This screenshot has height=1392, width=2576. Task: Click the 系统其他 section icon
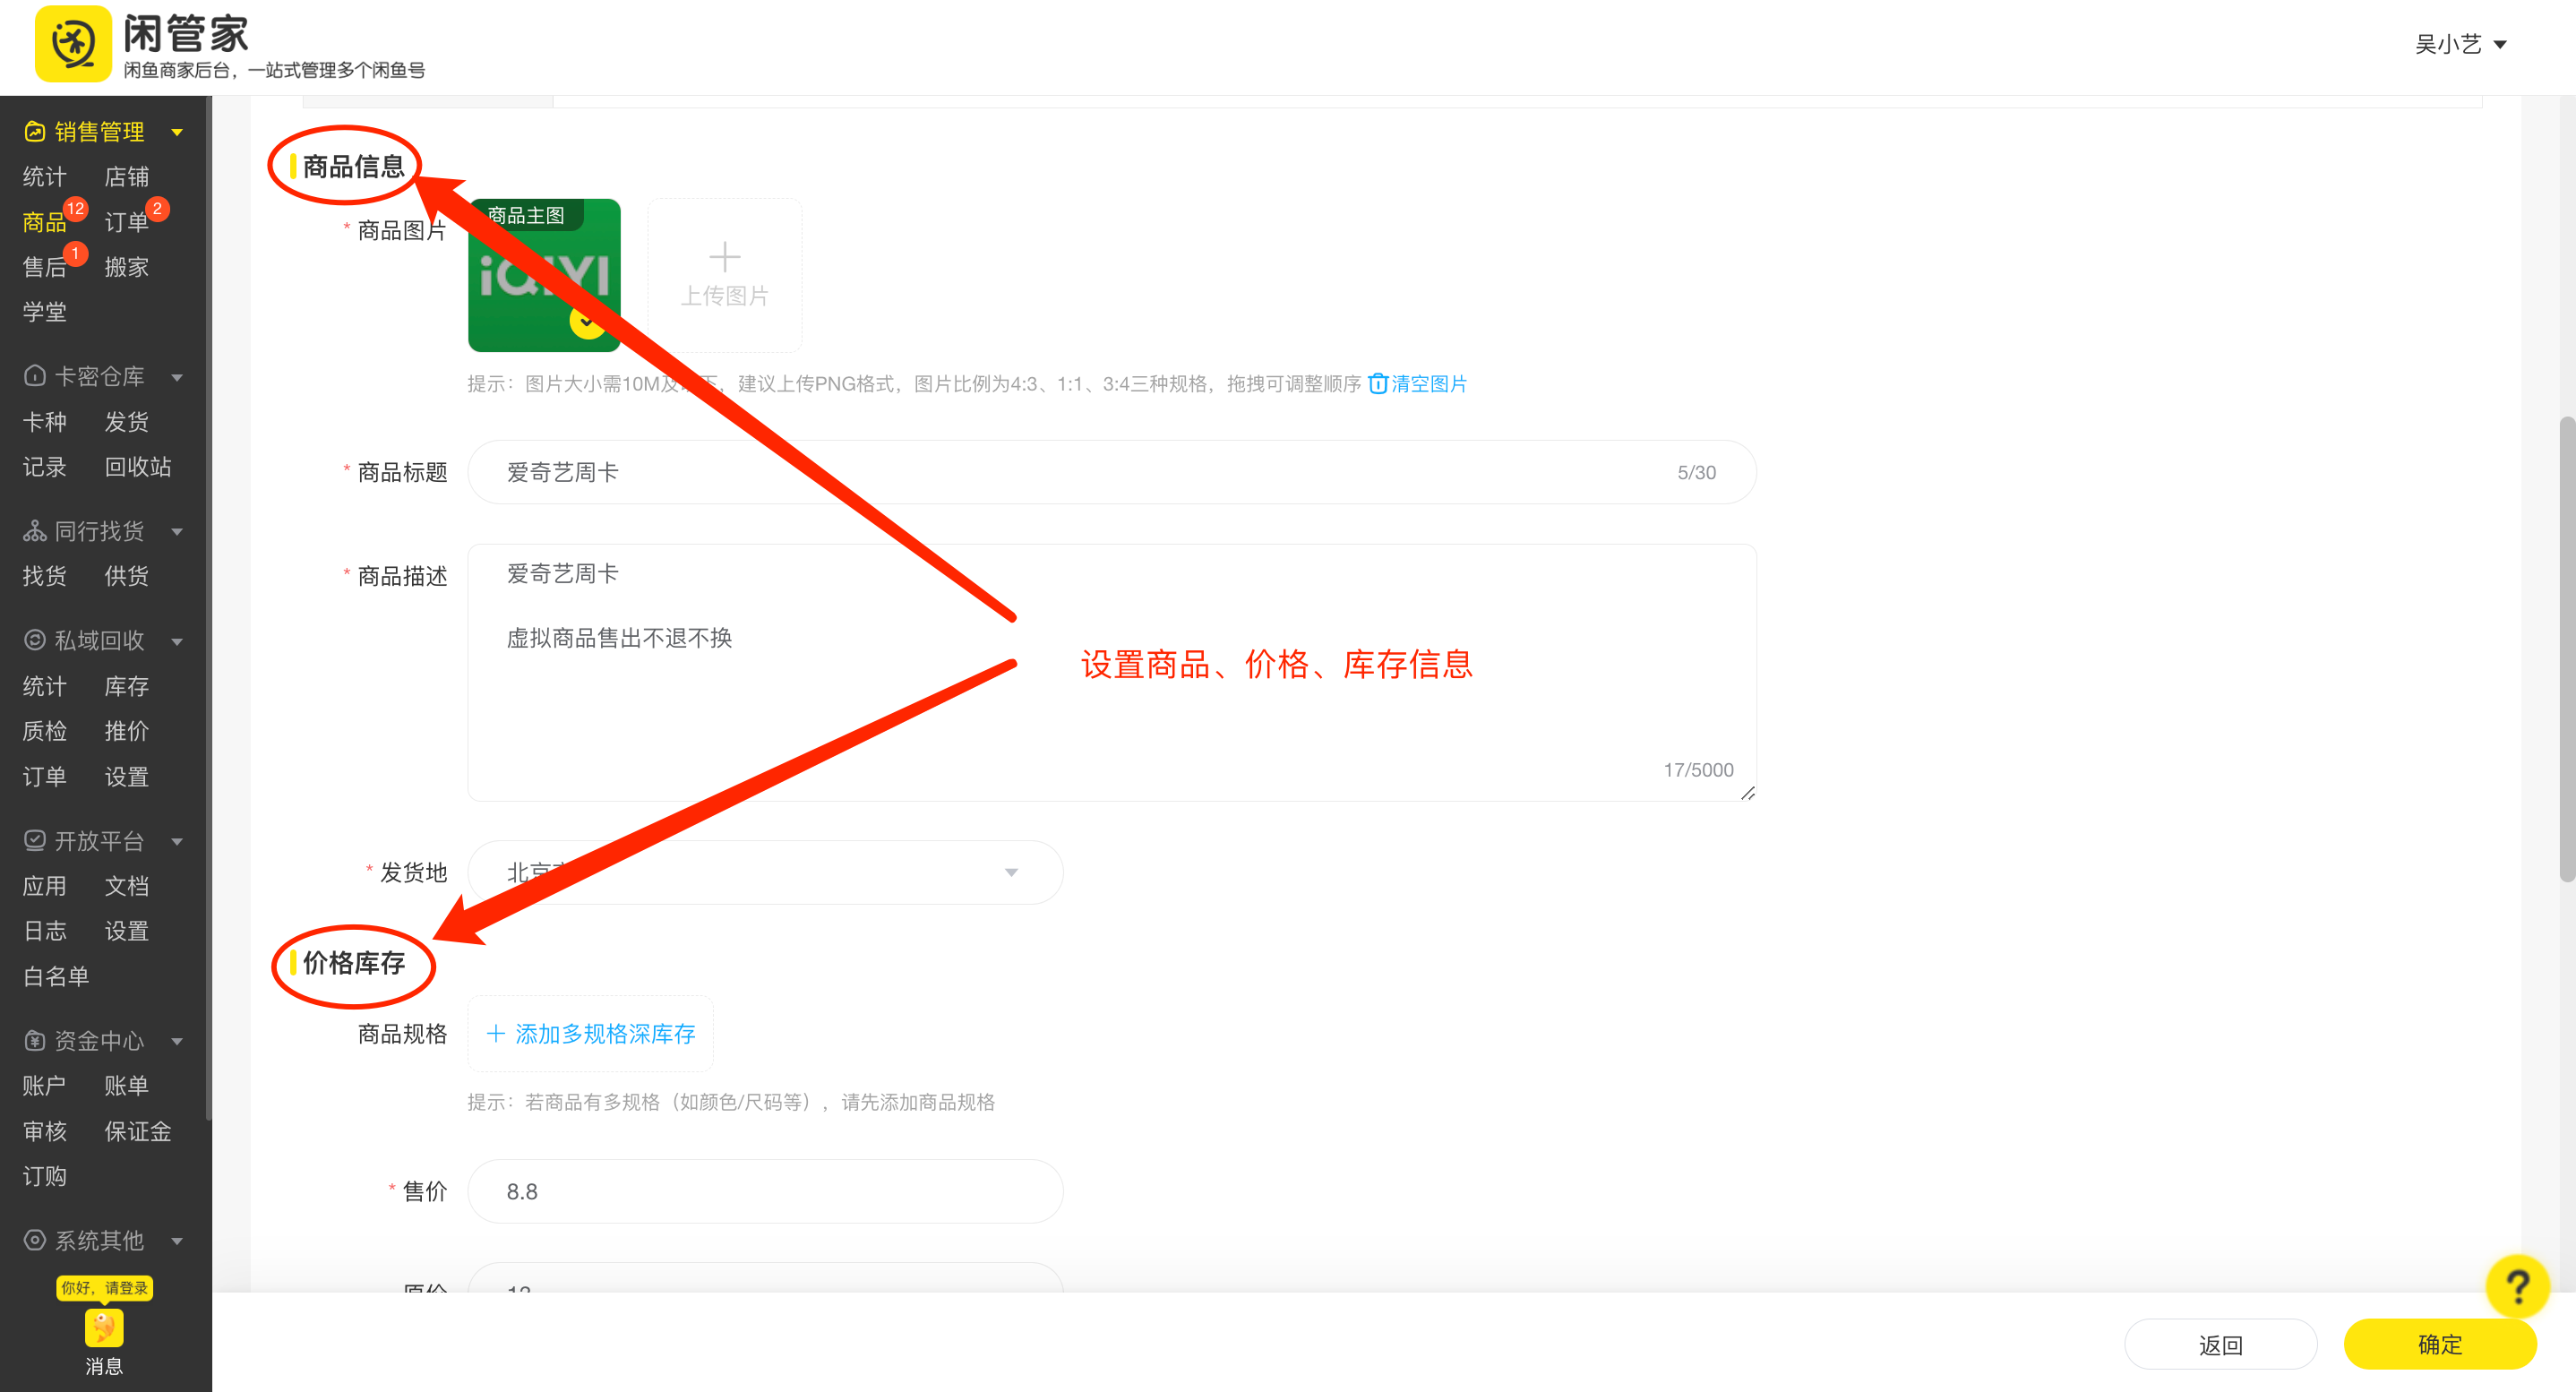[x=33, y=1241]
